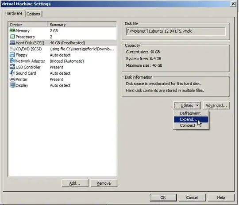This screenshot has height=205, width=239.
Task: Click the Processors device icon
Action: click(12, 37)
